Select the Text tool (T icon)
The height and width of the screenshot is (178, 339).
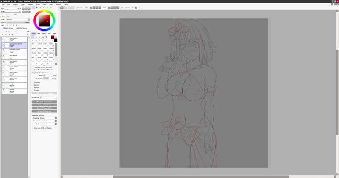(46, 37)
